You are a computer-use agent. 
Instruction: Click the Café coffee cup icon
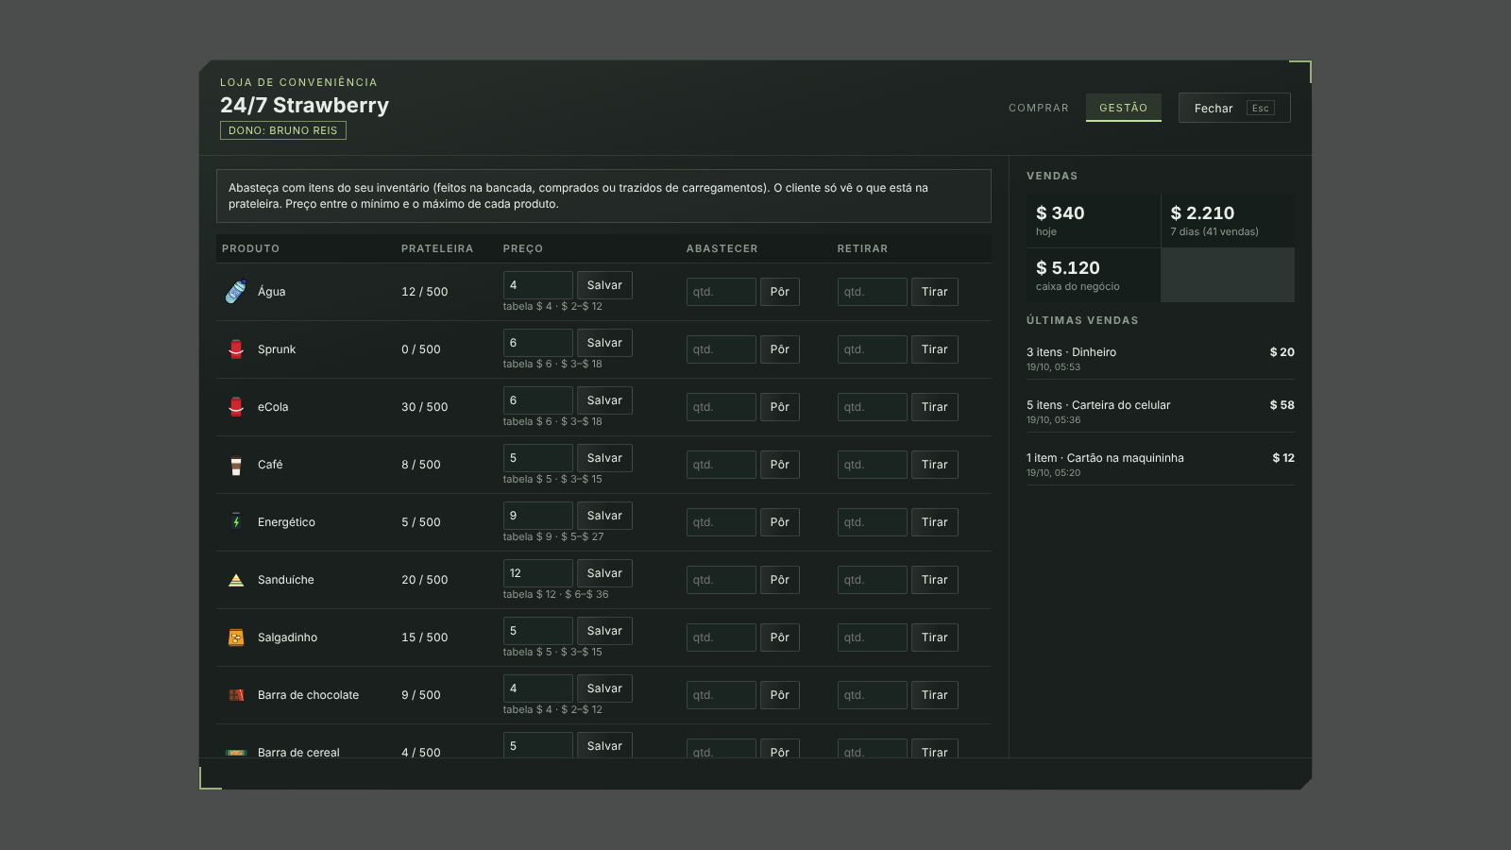pos(236,465)
